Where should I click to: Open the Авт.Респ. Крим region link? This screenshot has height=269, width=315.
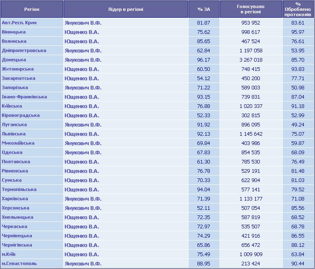coord(19,23)
